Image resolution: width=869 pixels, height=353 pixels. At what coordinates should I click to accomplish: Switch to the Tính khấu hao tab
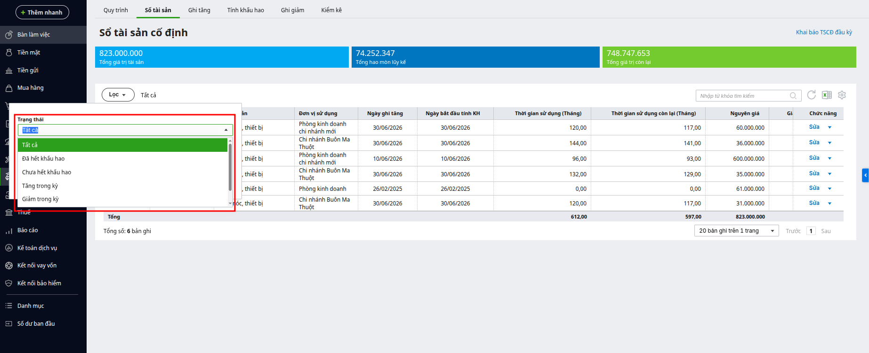pyautogui.click(x=246, y=10)
